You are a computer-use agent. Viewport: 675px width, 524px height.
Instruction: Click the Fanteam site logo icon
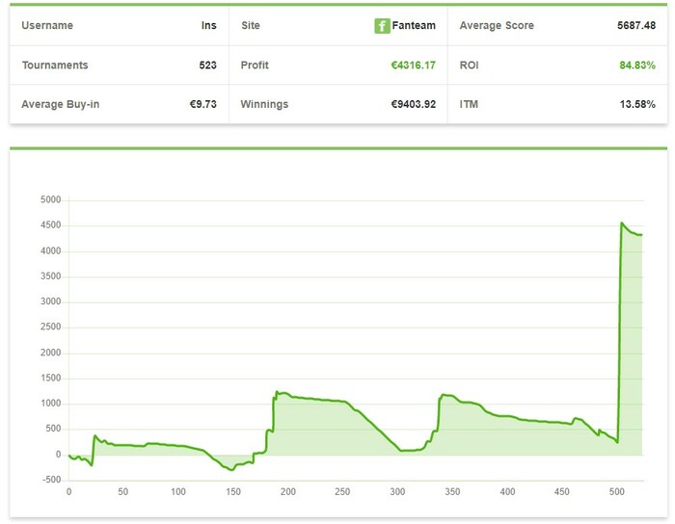[x=382, y=26]
